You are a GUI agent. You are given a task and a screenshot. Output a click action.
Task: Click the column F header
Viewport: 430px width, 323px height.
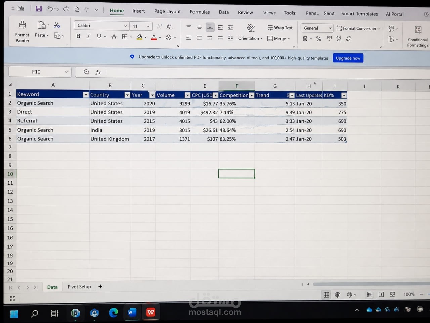[x=237, y=86]
